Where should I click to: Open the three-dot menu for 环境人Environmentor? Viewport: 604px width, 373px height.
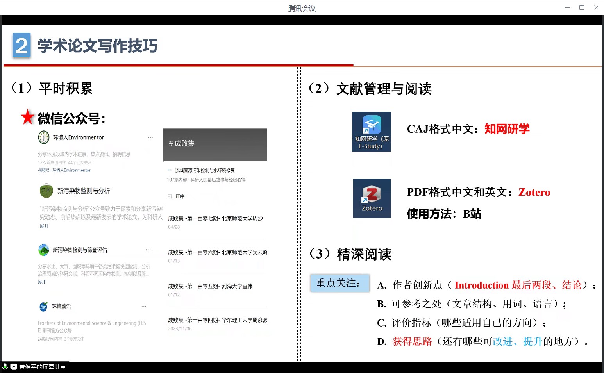pos(150,137)
